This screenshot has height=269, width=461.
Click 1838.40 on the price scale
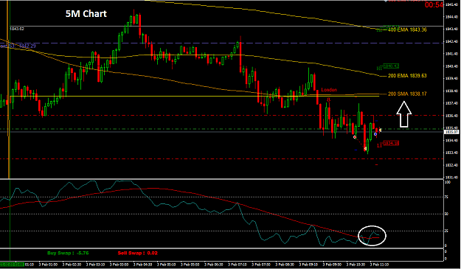(x=451, y=91)
